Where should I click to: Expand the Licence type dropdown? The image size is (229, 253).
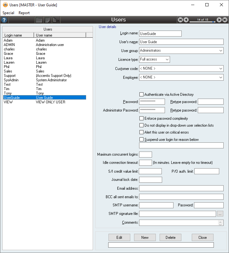click(x=167, y=59)
